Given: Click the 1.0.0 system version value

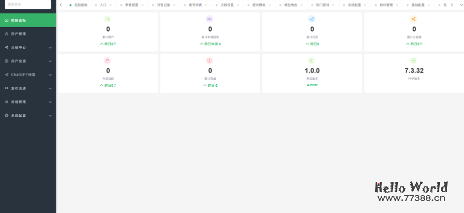Looking at the screenshot, I should pyautogui.click(x=312, y=71).
